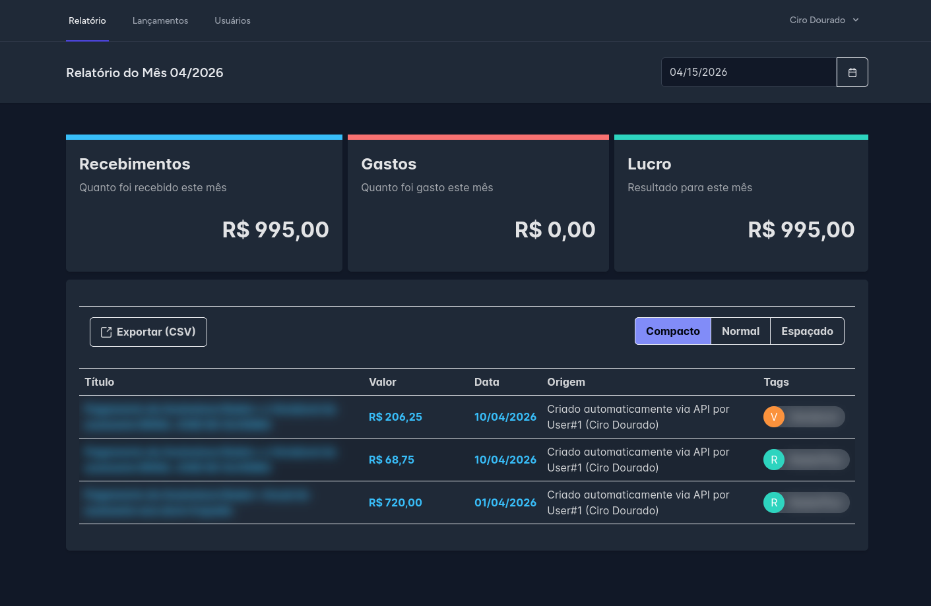Click the orange V tag avatar
Viewport: 931px width, 606px height.
(774, 417)
